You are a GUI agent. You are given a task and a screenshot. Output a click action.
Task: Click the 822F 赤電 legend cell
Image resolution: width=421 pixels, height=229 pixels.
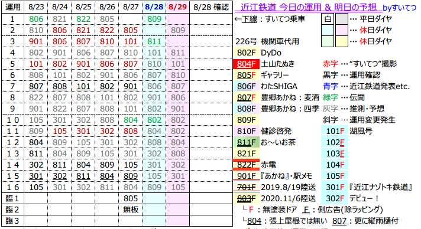tap(246, 165)
